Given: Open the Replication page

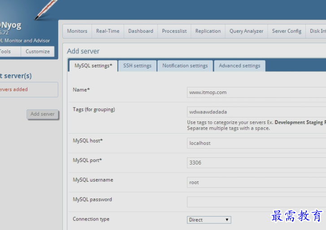Looking at the screenshot, I should 208,31.
